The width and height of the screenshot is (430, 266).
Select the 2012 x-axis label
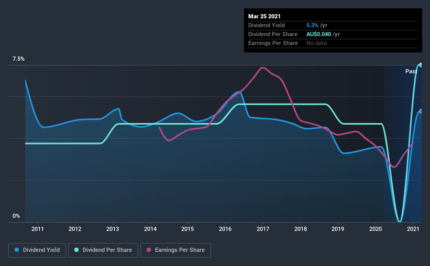(x=75, y=229)
